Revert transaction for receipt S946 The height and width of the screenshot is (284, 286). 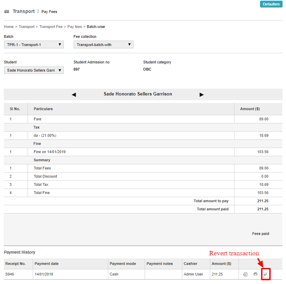point(266,274)
